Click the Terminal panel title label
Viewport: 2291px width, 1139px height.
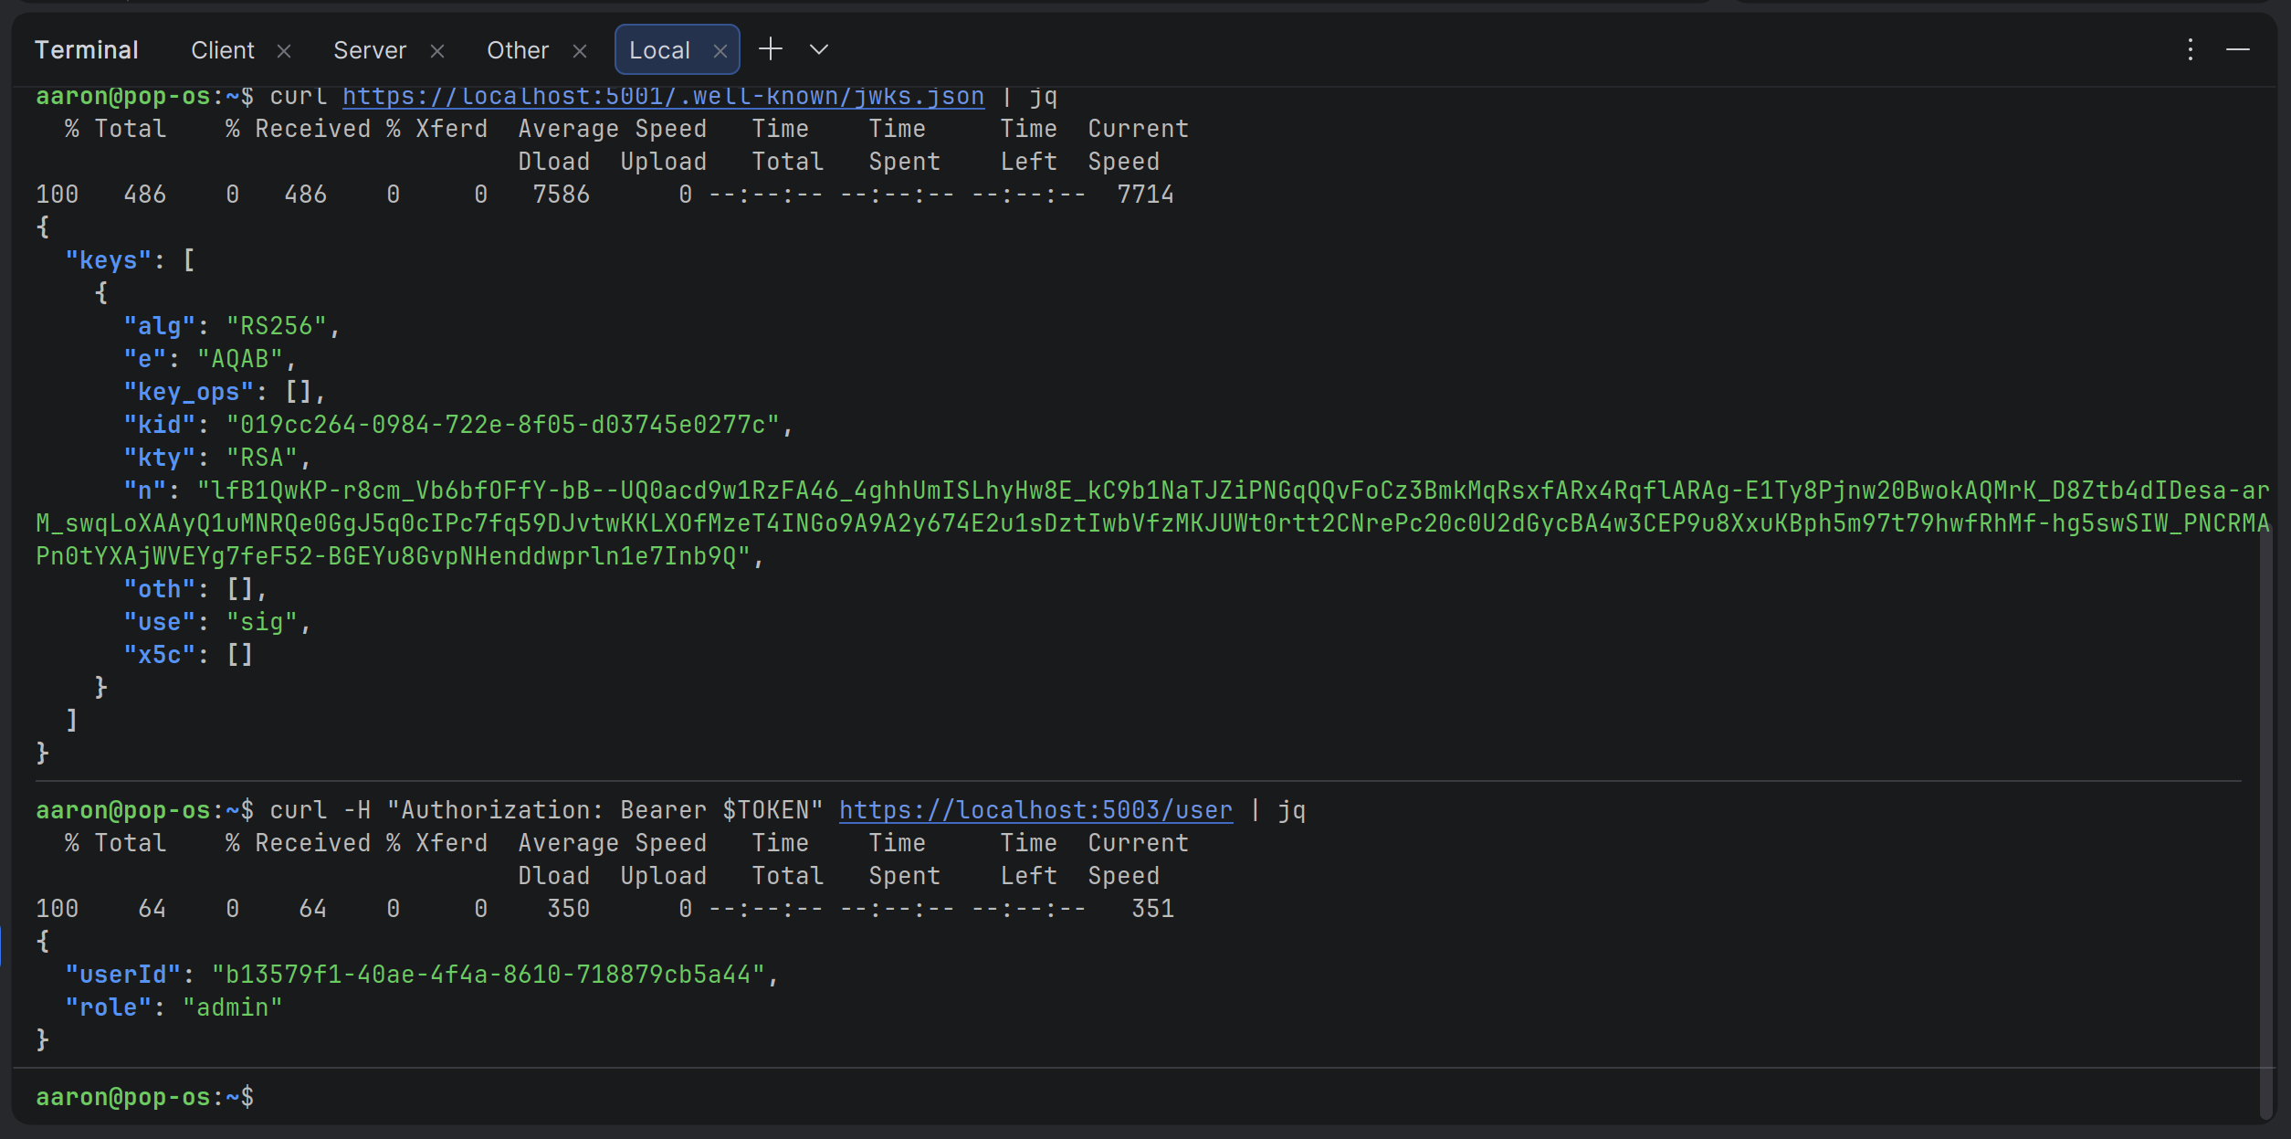click(x=86, y=50)
